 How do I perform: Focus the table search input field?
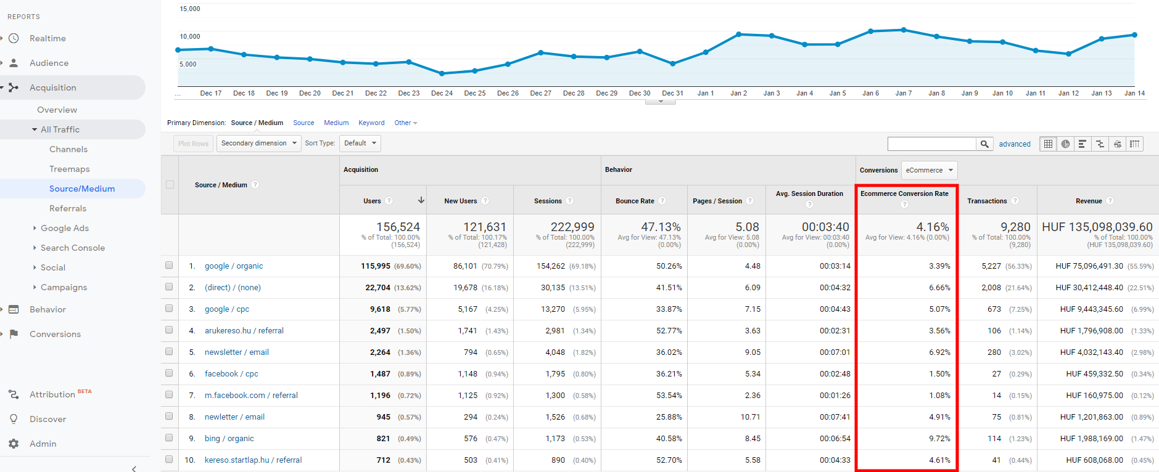[x=931, y=144]
